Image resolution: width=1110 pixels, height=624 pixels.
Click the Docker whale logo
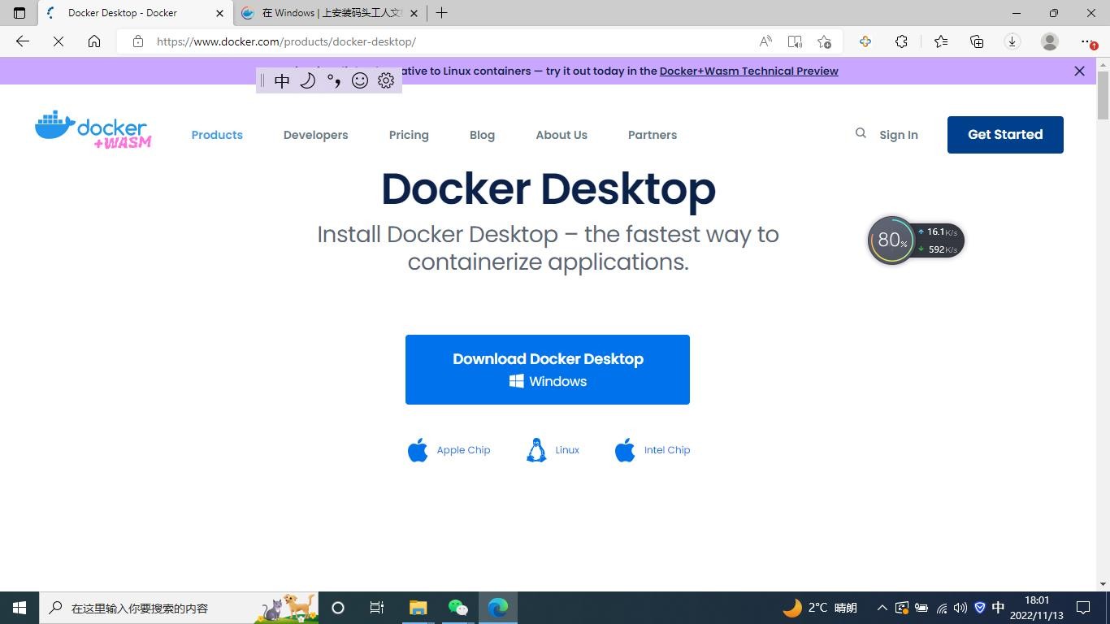93,130
